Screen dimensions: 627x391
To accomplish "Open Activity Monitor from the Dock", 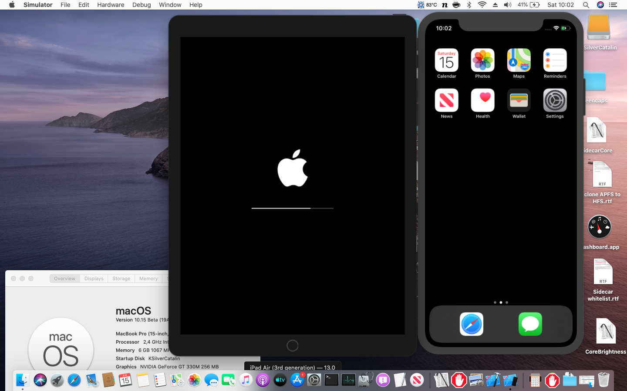I will (348, 380).
